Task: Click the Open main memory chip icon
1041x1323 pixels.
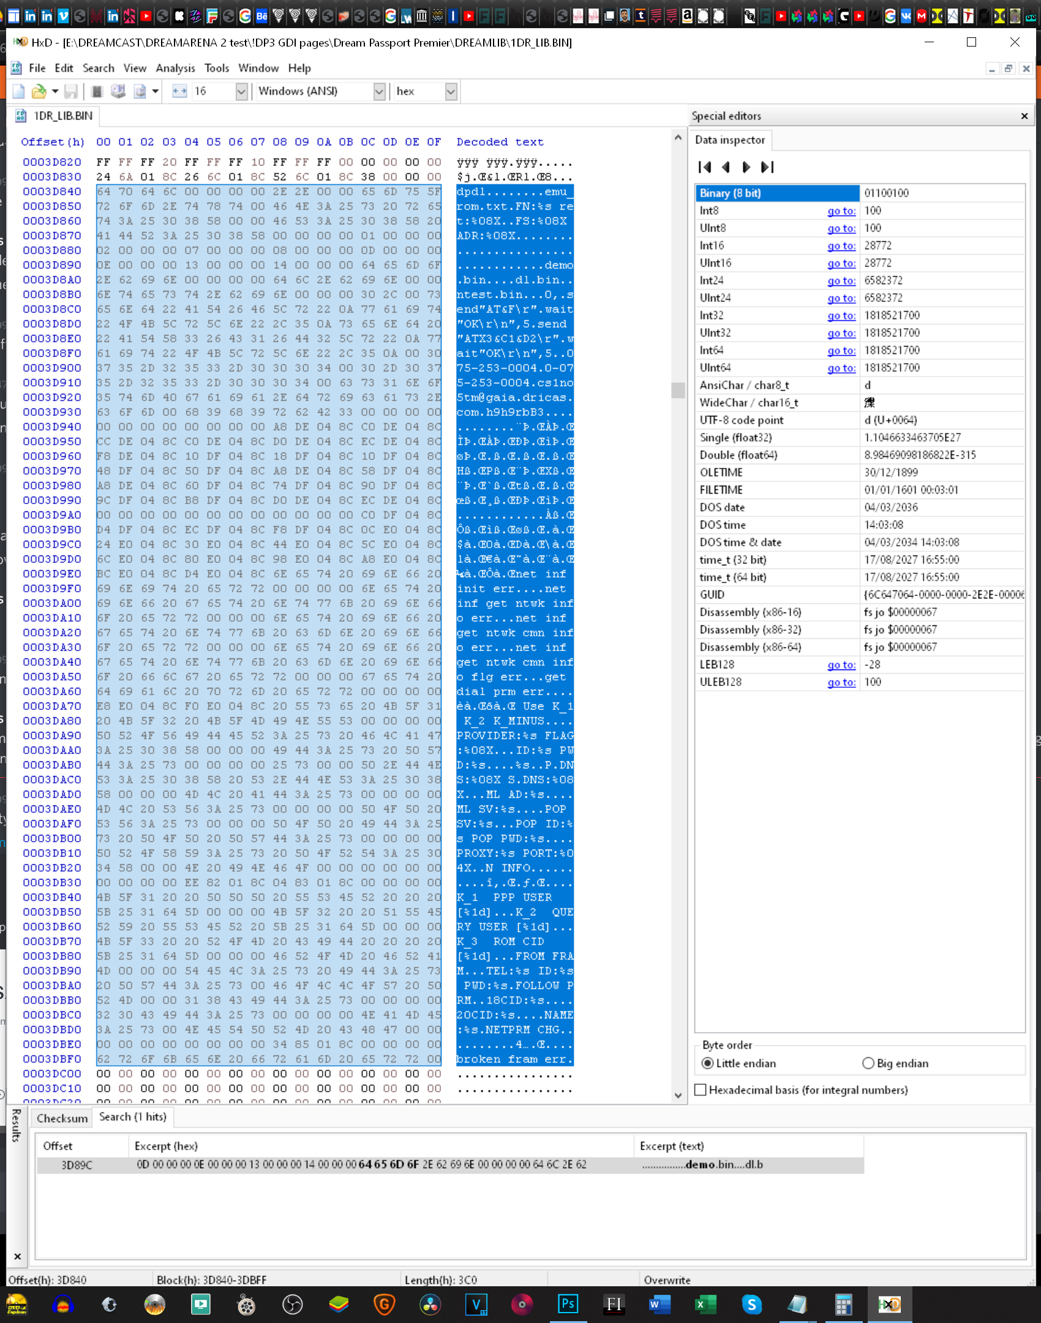Action: (x=97, y=91)
